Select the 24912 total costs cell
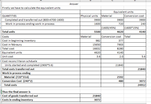The height and width of the screenshot is (104, 151). [135, 85]
